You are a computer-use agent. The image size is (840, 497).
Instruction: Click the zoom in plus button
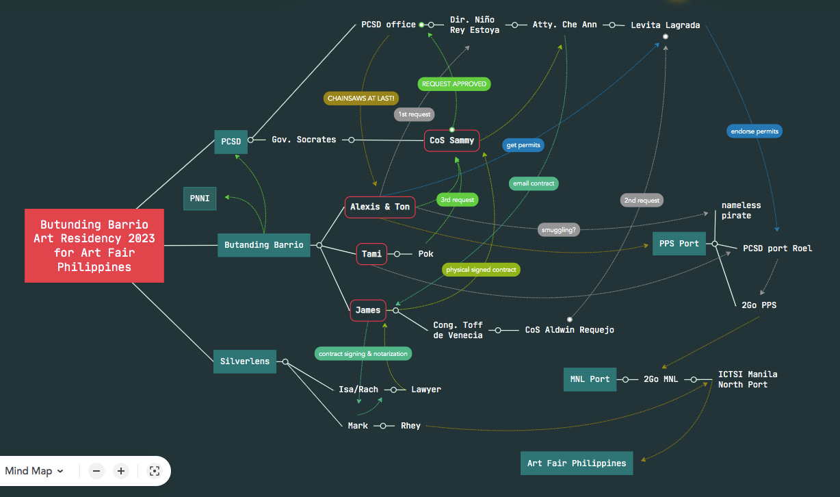(121, 471)
